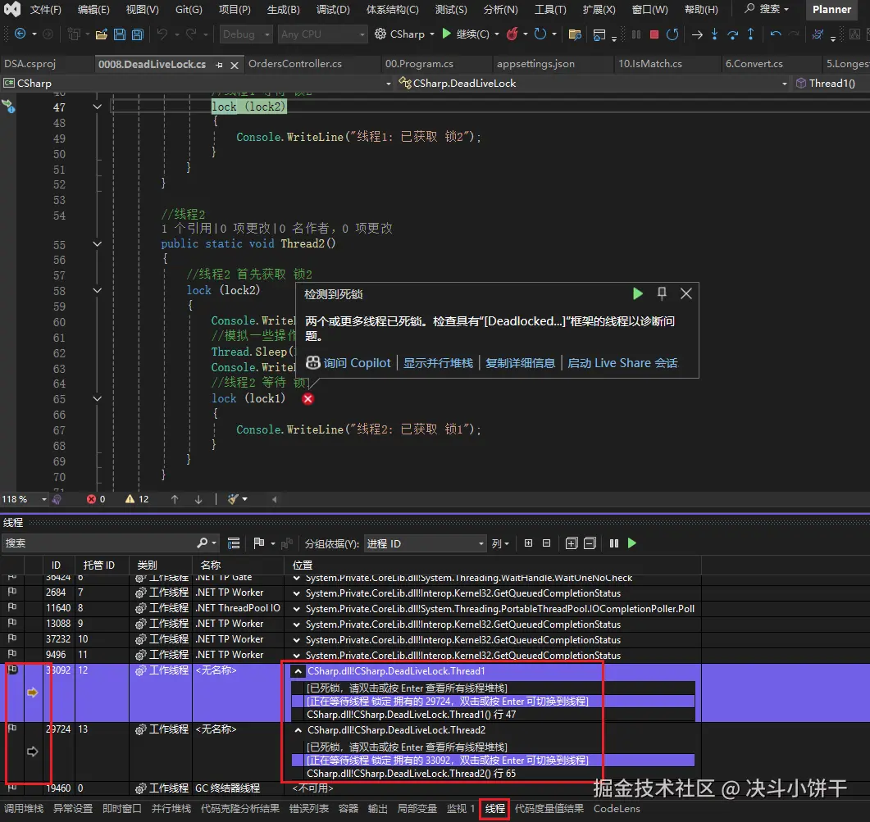The height and width of the screenshot is (822, 870).
Task: Collapse the Thread1 call stack expander
Action: 298,671
